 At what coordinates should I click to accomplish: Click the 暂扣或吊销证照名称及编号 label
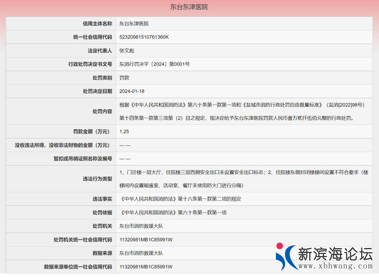82,159
